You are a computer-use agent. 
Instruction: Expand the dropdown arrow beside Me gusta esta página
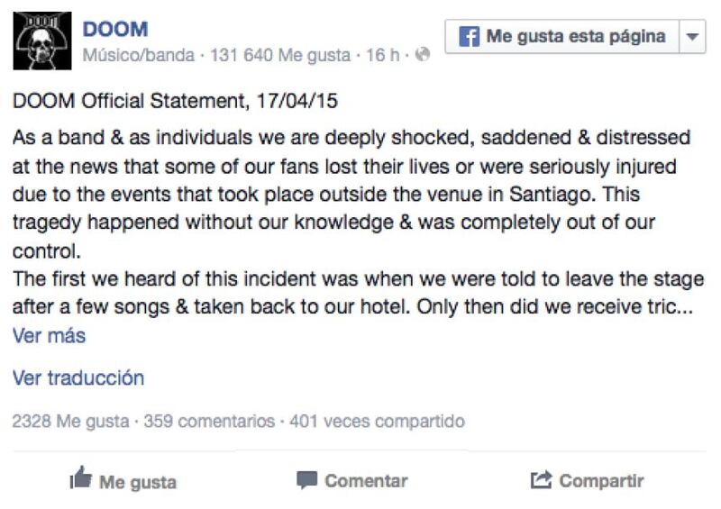click(692, 36)
